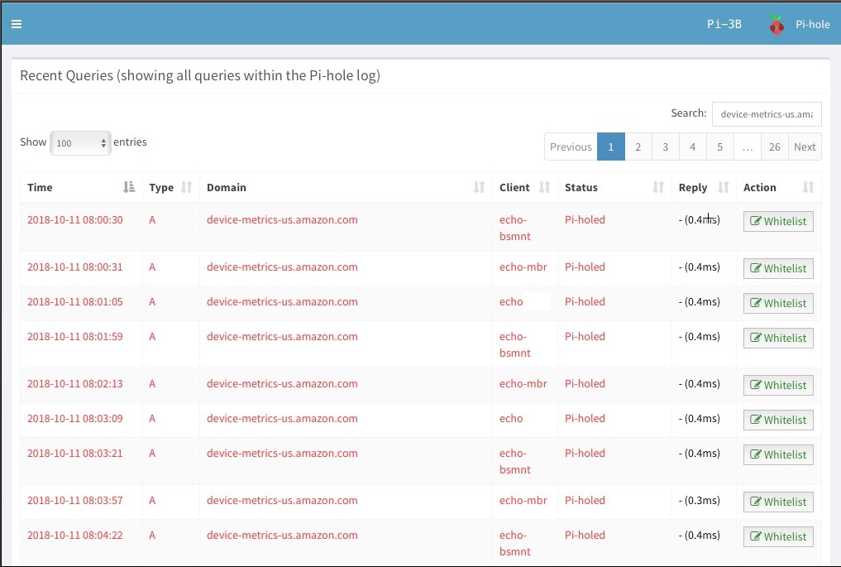Click Whitelist on the 08:03:09 row
The width and height of the screenshot is (841, 567).
(778, 420)
